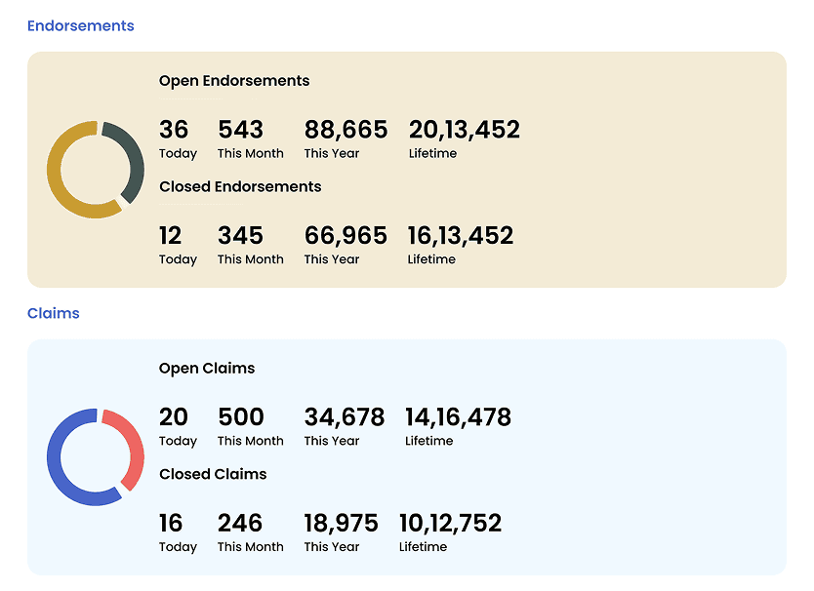This screenshot has height=591, width=814.
Task: Open the 88,665 endorsements this year figure
Action: [x=346, y=130]
